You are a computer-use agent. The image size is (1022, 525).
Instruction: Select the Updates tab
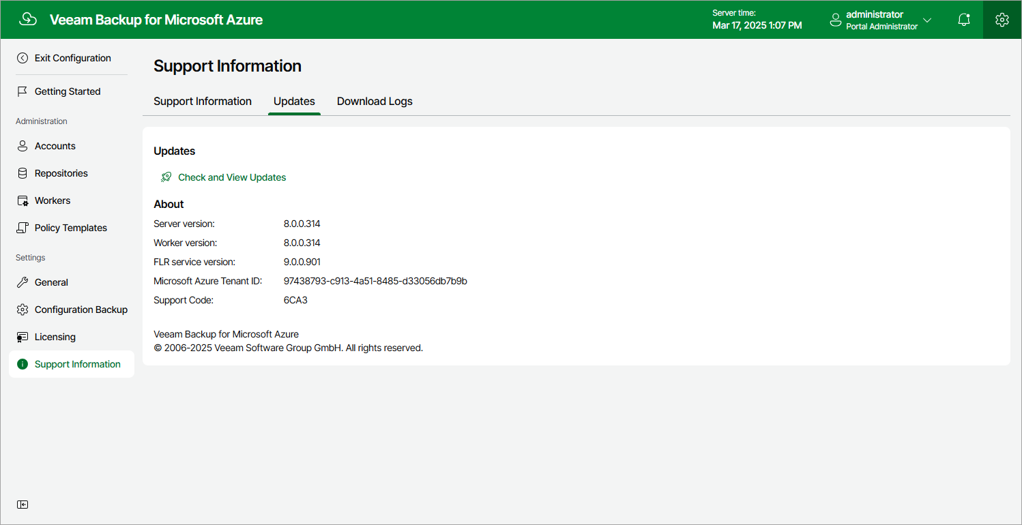tap(294, 102)
